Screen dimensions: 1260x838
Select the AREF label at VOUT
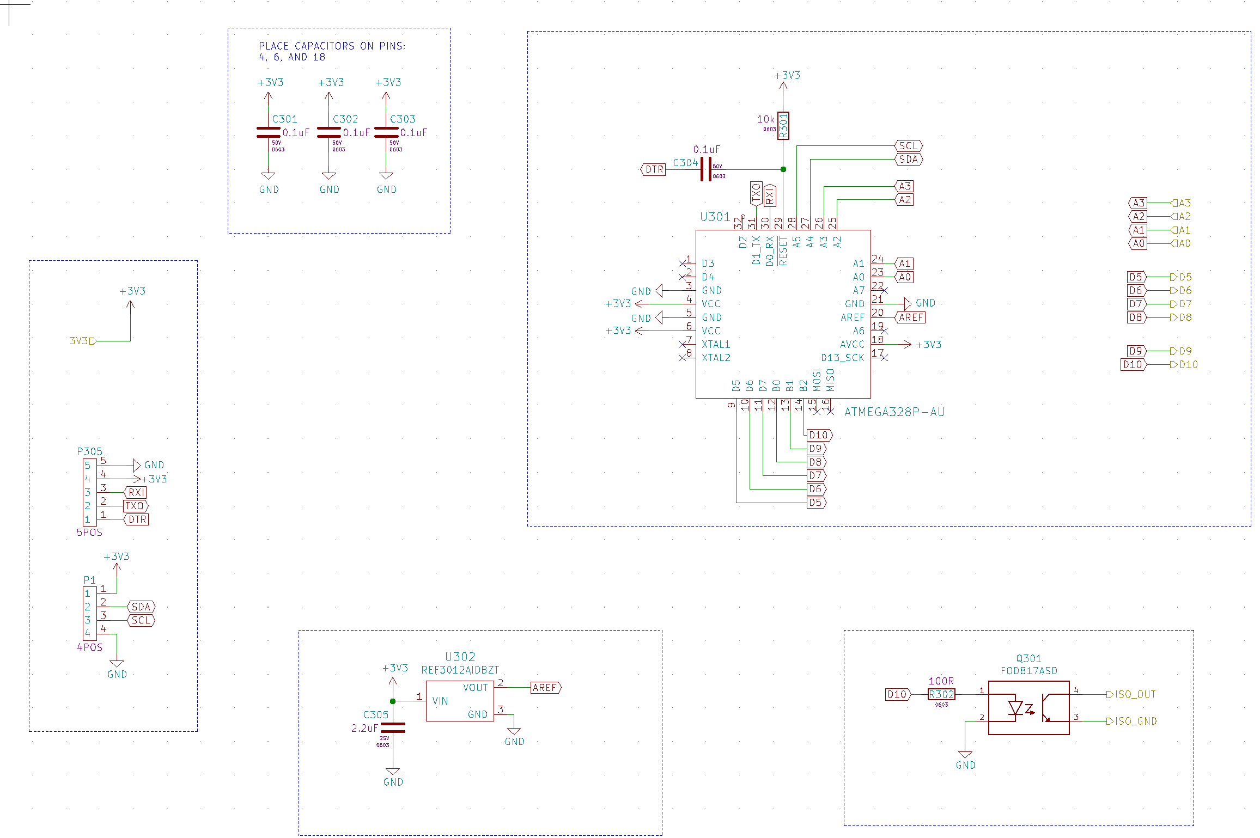coord(545,688)
